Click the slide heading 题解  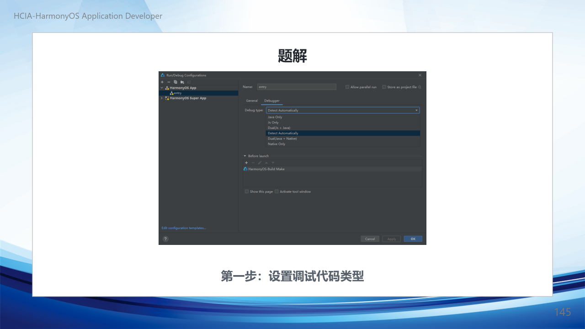click(x=292, y=56)
